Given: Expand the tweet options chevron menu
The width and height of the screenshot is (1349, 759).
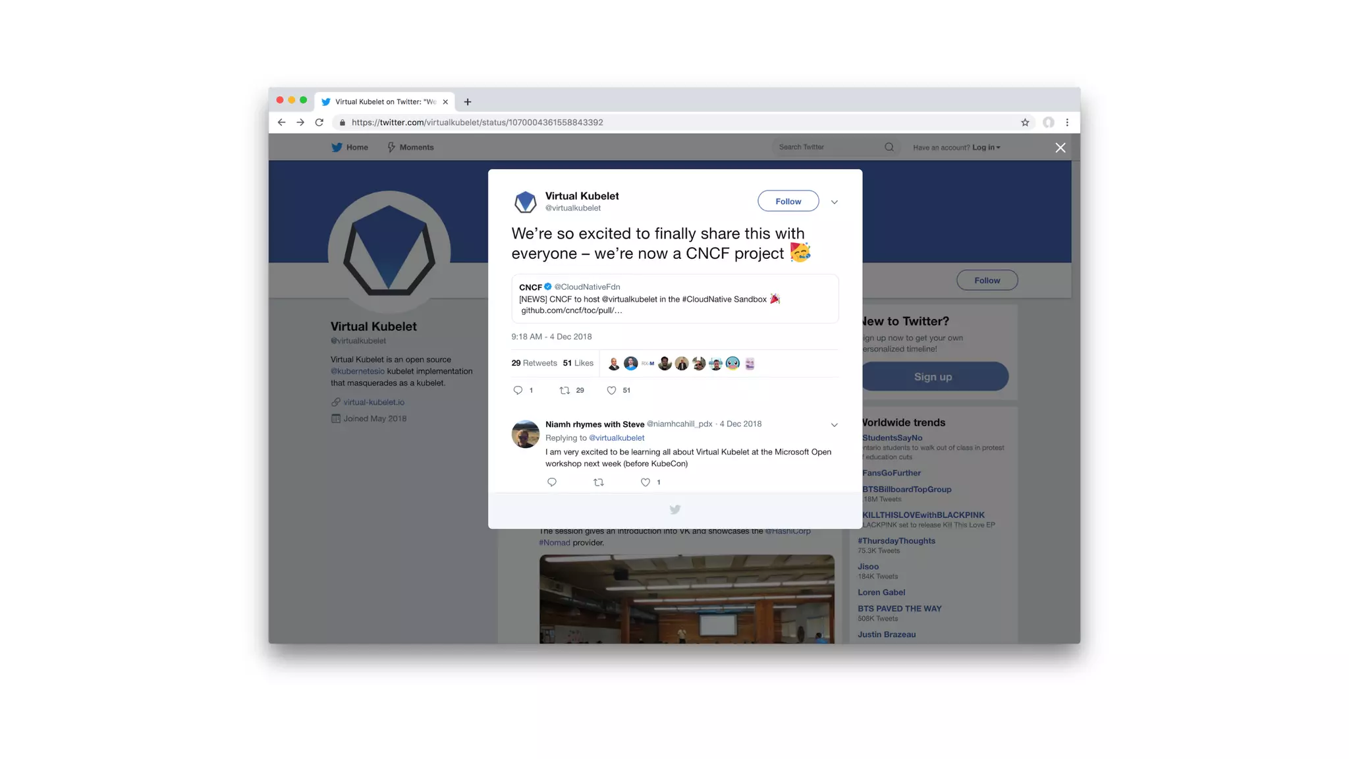Looking at the screenshot, I should click(835, 202).
